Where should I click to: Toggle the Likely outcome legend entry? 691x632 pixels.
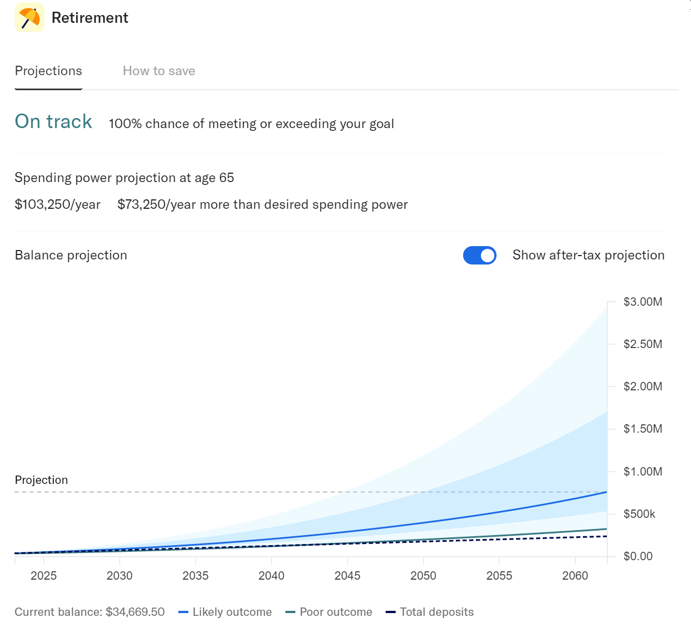click(232, 612)
